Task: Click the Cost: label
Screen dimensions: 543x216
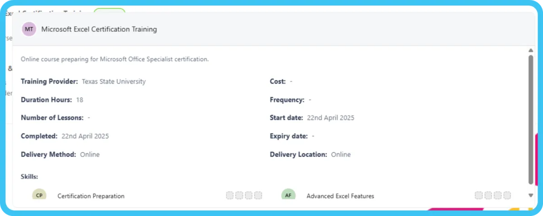Action: [278, 82]
